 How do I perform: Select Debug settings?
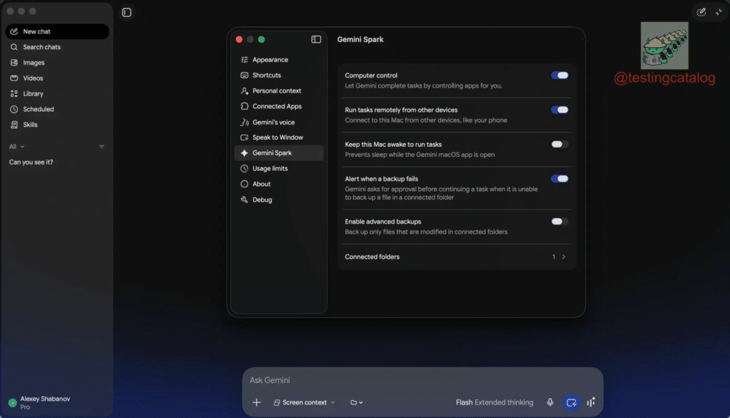pyautogui.click(x=279, y=200)
